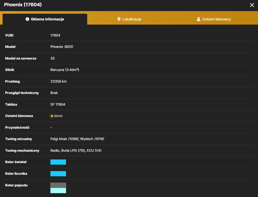The width and height of the screenshot is (258, 197).
Task: Close the Phoenix vehicle dialog
Action: [252, 5]
